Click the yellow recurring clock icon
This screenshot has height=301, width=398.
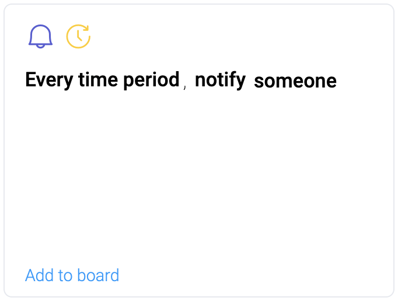point(78,36)
